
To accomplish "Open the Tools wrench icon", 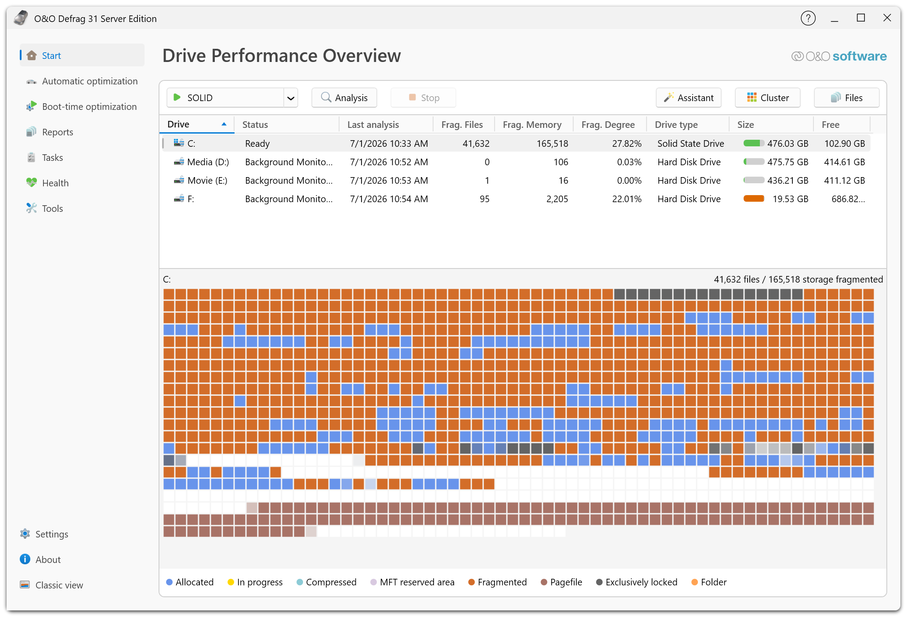I will pyautogui.click(x=31, y=208).
